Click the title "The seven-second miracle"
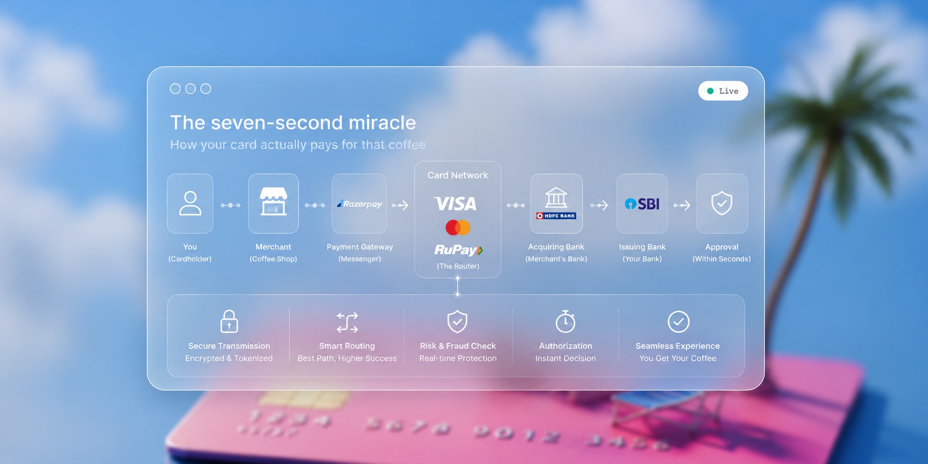Image resolution: width=928 pixels, height=464 pixels. [x=293, y=122]
